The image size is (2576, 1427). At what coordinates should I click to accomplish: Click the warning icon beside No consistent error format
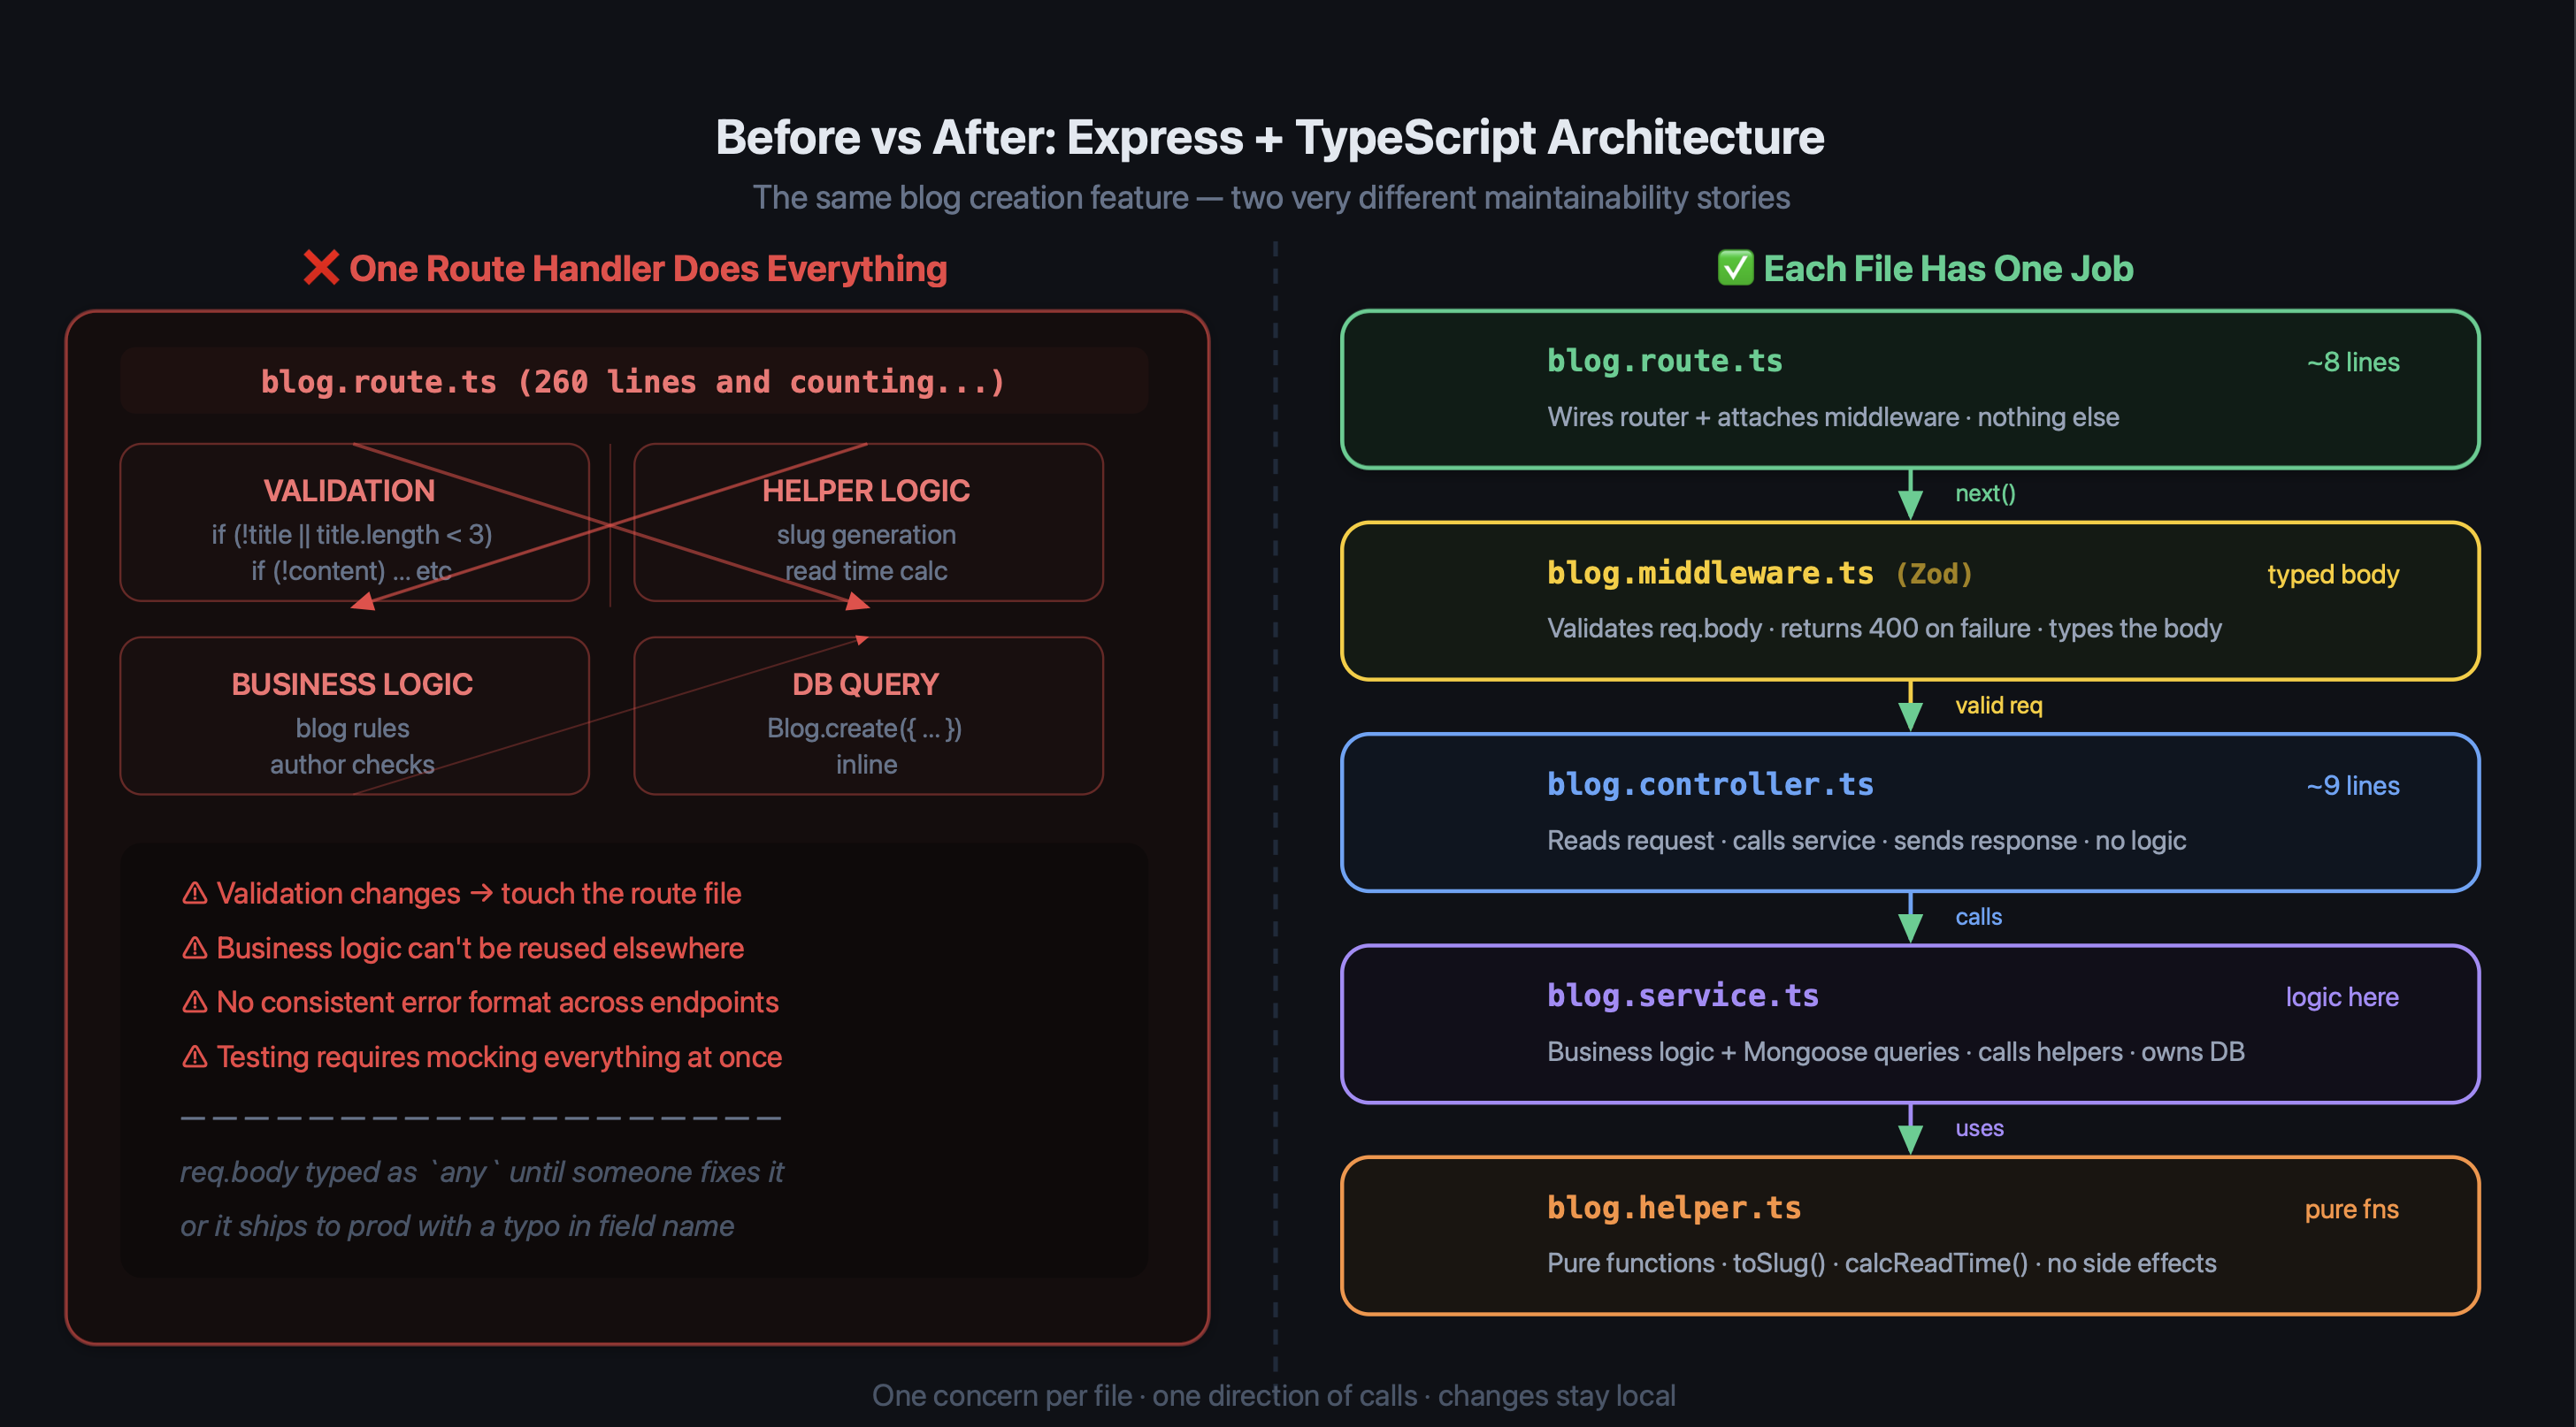(195, 1002)
